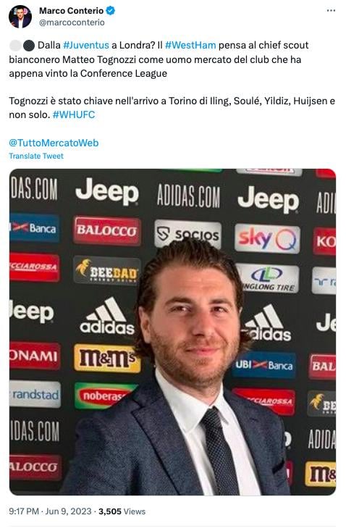Click the Jun 9, 2023 date
346x531 pixels.
[x=68, y=511]
